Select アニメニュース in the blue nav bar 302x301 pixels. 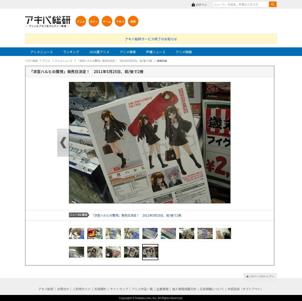click(x=42, y=52)
